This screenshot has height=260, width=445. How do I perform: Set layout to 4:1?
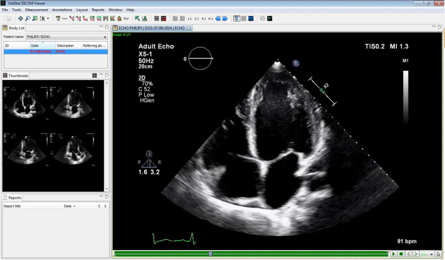click(x=204, y=19)
